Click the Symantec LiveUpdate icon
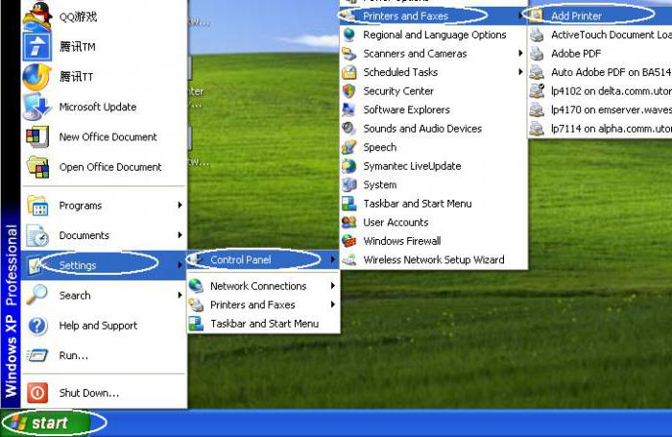This screenshot has width=672, height=437. pos(349,166)
